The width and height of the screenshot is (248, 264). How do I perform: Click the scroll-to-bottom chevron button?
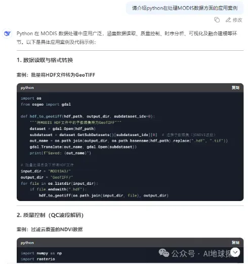point(235,252)
